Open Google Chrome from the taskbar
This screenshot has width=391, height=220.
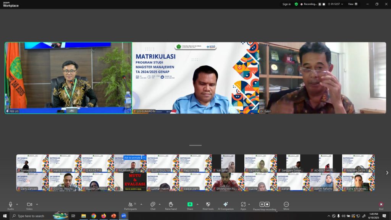tap(94, 216)
